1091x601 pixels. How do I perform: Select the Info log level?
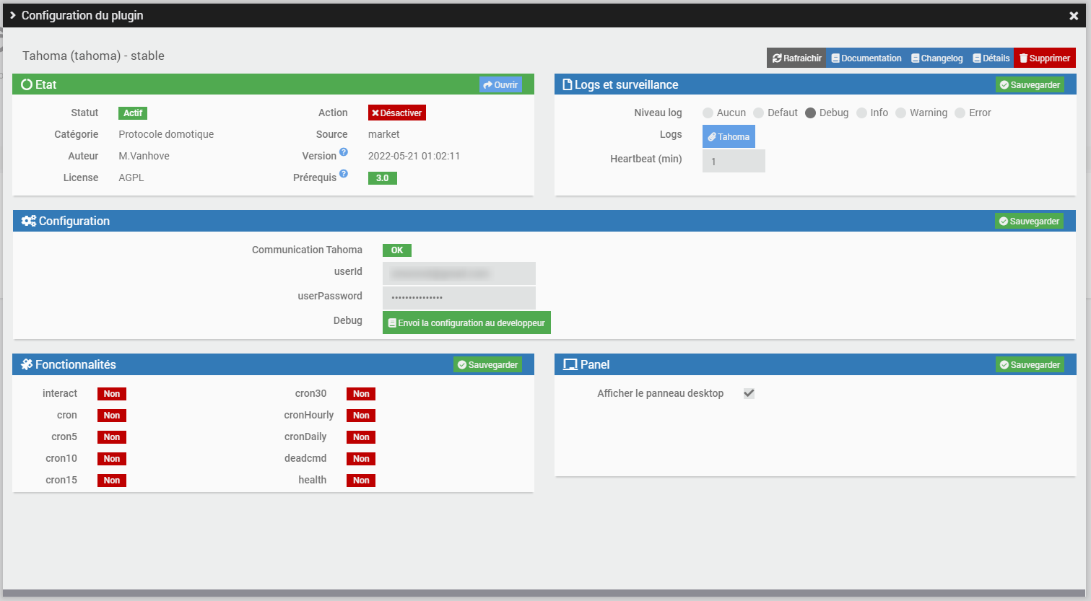tap(861, 113)
